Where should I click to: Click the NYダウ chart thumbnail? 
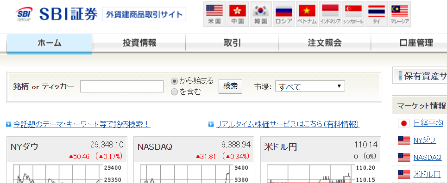[67, 173]
